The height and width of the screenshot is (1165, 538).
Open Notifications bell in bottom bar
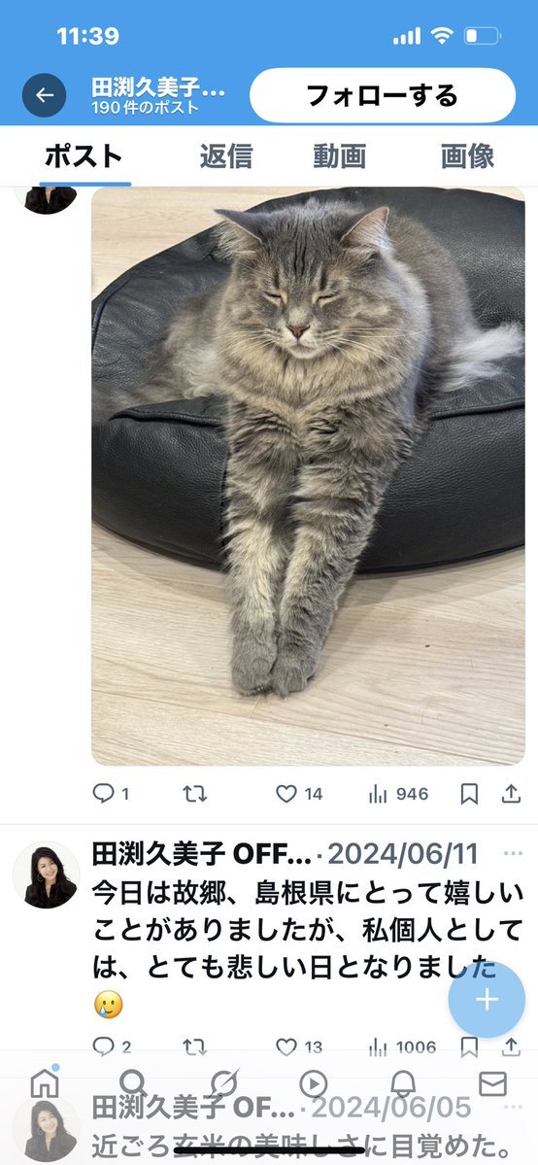(404, 1084)
